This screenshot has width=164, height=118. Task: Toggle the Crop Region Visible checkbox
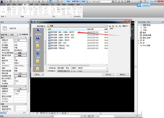click(15, 109)
